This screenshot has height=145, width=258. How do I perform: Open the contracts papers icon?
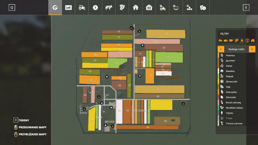(122, 7)
